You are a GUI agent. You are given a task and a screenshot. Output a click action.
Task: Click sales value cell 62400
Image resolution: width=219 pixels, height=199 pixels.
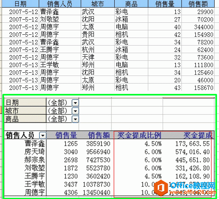click(205, 50)
